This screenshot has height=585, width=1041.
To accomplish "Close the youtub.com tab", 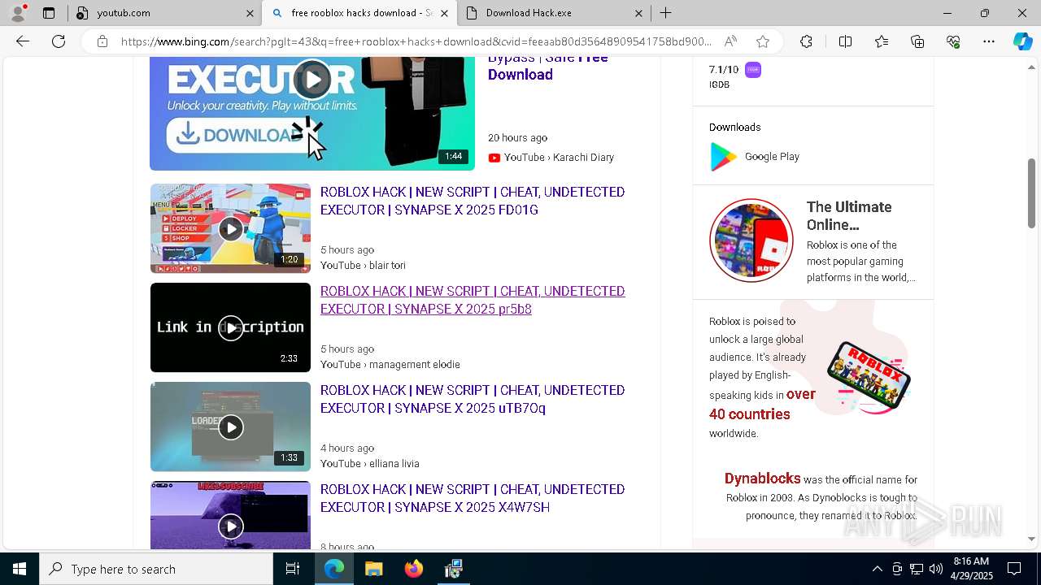I will 250,13.
